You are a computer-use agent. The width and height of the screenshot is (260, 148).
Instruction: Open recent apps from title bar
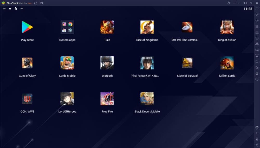(x=41, y=3)
